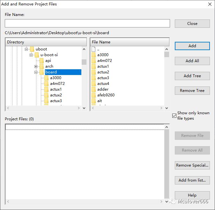Viewport: 215px width, 210px height.
Task: Click the parent directory '..' file icon
Action: click(93, 49)
